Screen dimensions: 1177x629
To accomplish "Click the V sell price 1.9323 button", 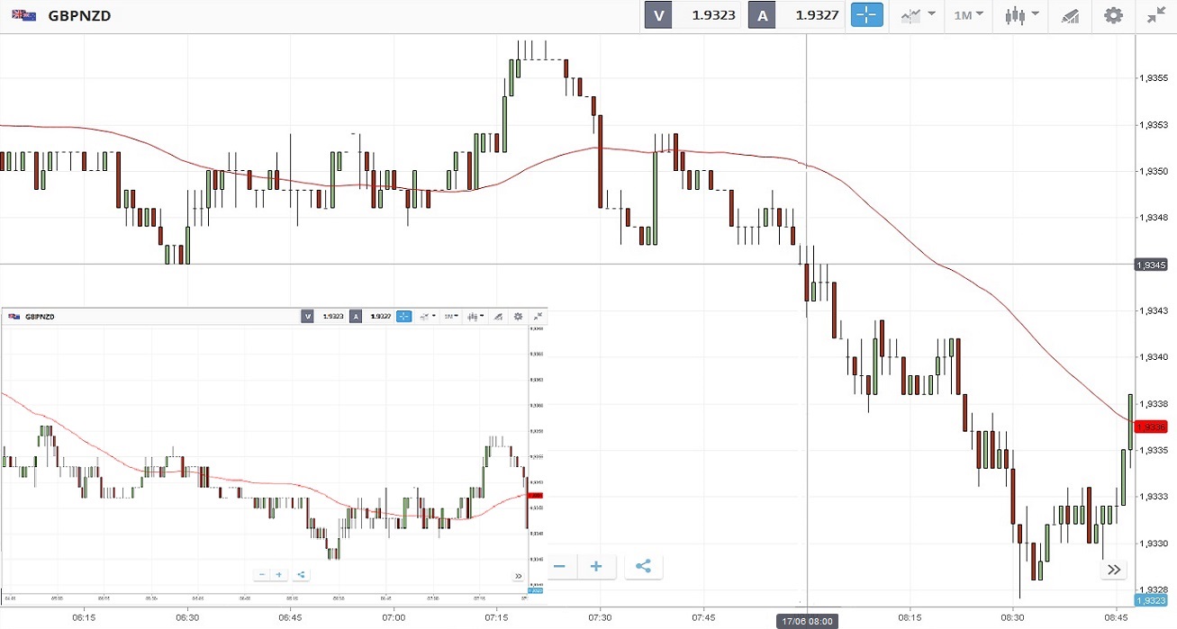I will click(x=693, y=15).
